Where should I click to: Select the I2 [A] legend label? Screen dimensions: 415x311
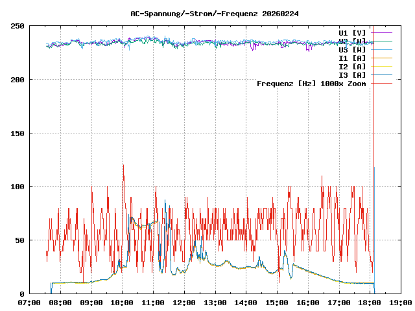point(352,67)
